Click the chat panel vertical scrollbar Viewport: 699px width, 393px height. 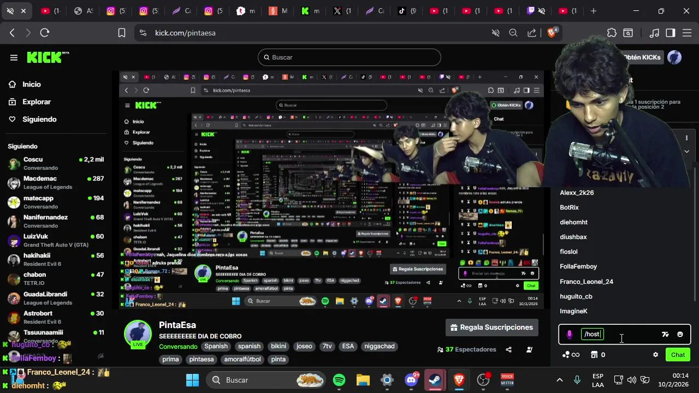click(x=695, y=235)
